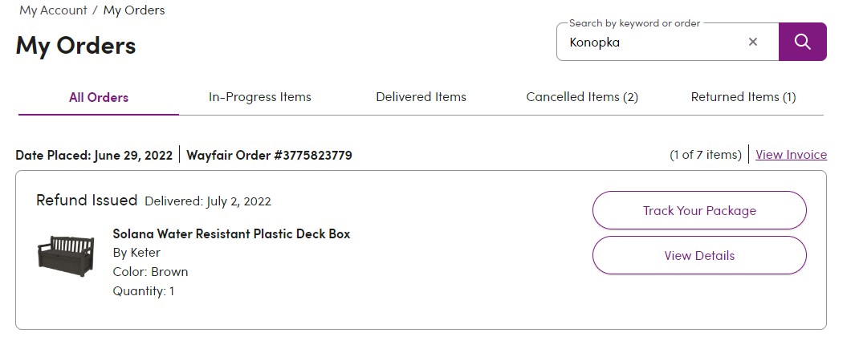The height and width of the screenshot is (349, 855).
Task: Click the Refund Issued status label
Action: [x=87, y=200]
